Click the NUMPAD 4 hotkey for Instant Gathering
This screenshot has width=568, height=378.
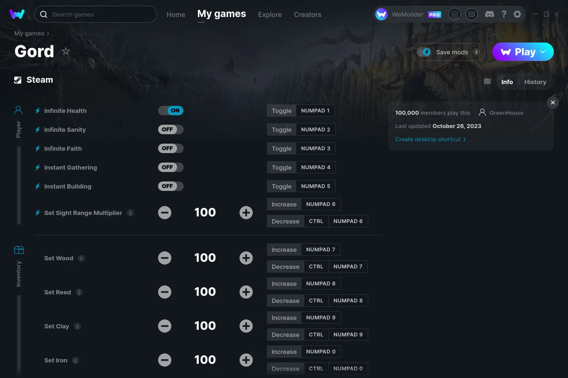pos(316,167)
